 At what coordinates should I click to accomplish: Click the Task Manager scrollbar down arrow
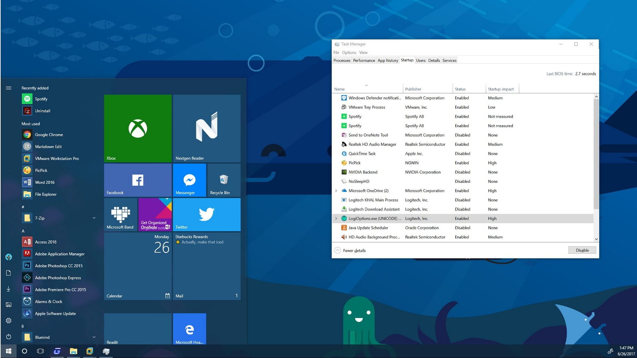596,239
